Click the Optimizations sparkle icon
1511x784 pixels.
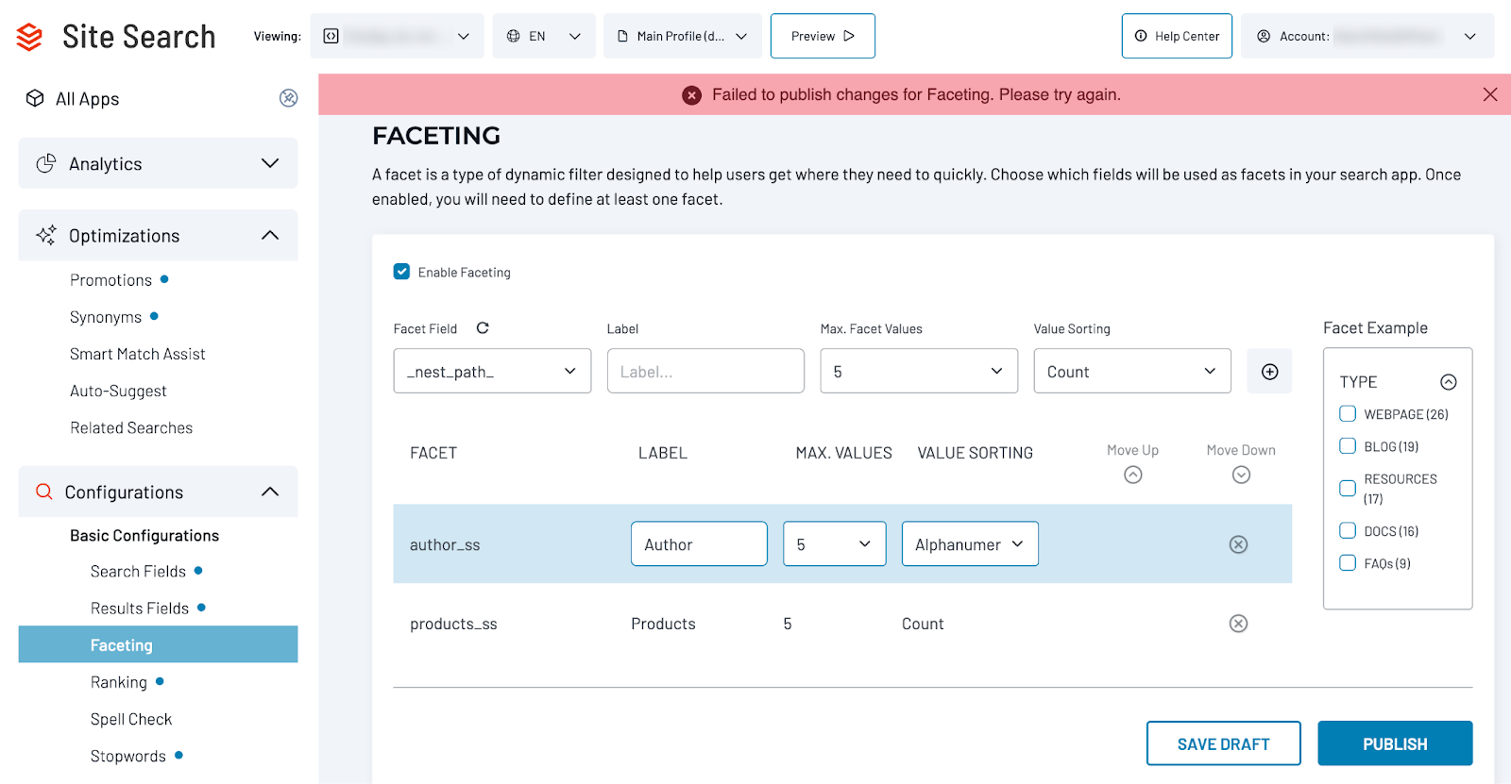pyautogui.click(x=45, y=235)
